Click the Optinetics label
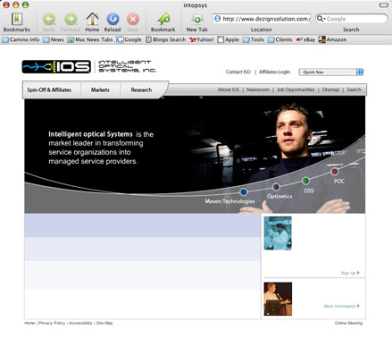Image resolution: width=392 pixels, height=339 pixels. [279, 196]
